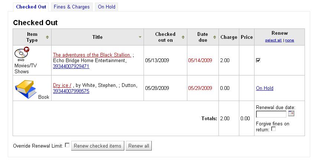The height and width of the screenshot is (162, 312).
Task: Open the renewal due date calendar picker
Action: 291,114
